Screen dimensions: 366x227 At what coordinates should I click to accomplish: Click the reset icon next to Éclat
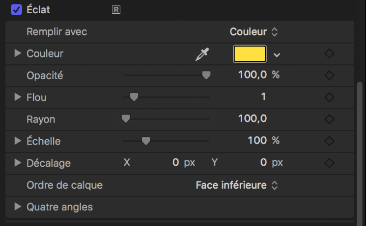[116, 9]
